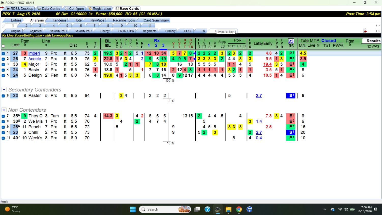Viewport: 382px width, 215px height.
Task: Click the OneDrive cloud tray icon
Action: click(x=333, y=209)
